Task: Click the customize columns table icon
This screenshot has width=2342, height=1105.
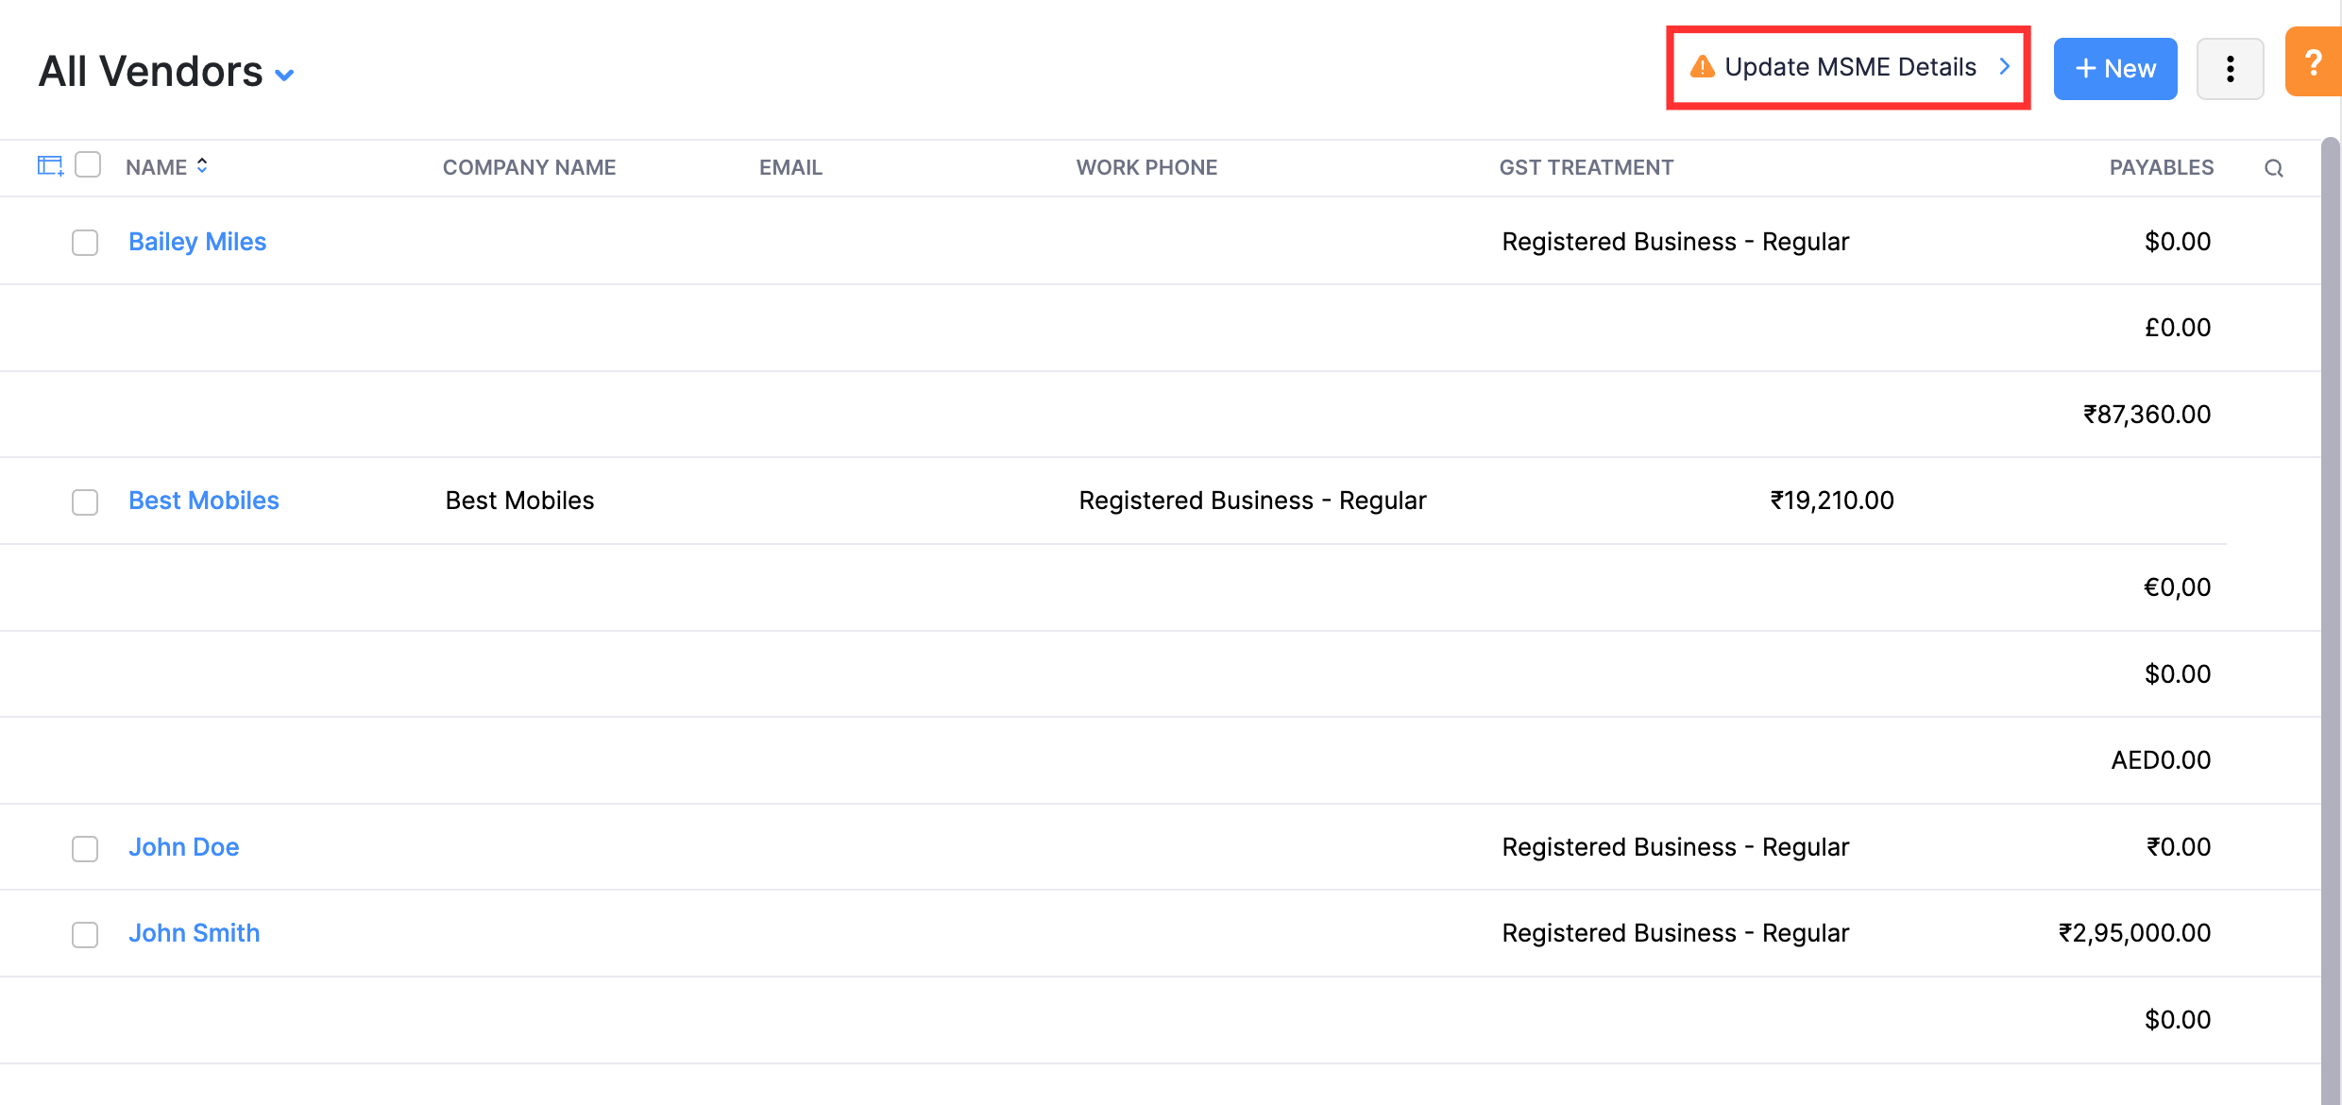Action: pyautogui.click(x=49, y=164)
